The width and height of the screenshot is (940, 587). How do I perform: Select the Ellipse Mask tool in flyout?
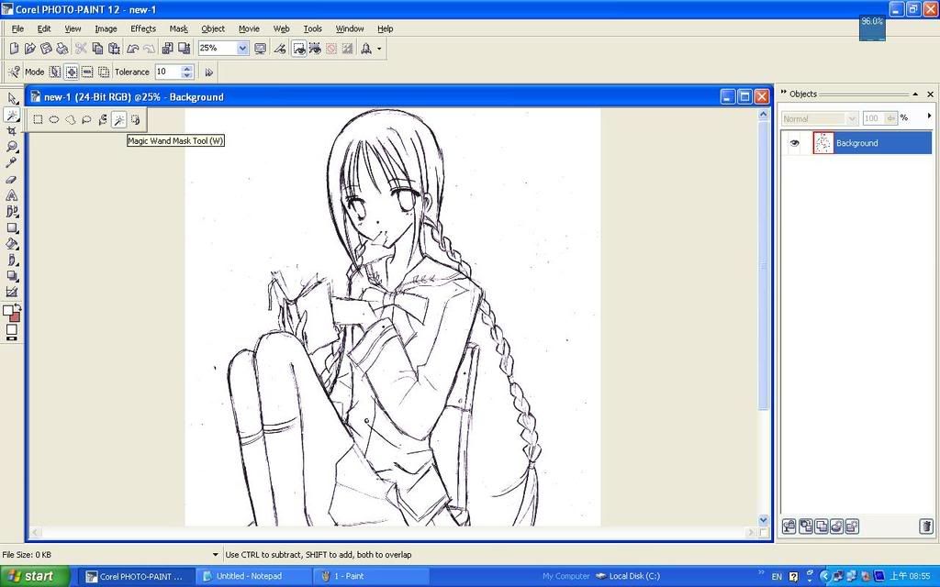(54, 120)
